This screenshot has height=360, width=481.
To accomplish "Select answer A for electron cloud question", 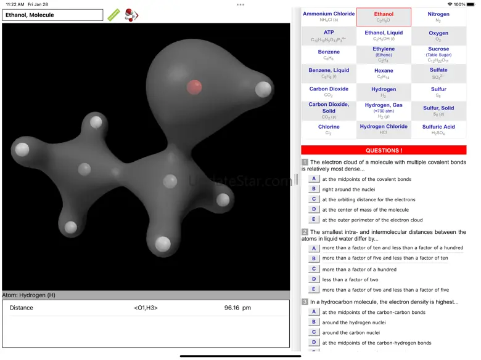I will (314, 179).
